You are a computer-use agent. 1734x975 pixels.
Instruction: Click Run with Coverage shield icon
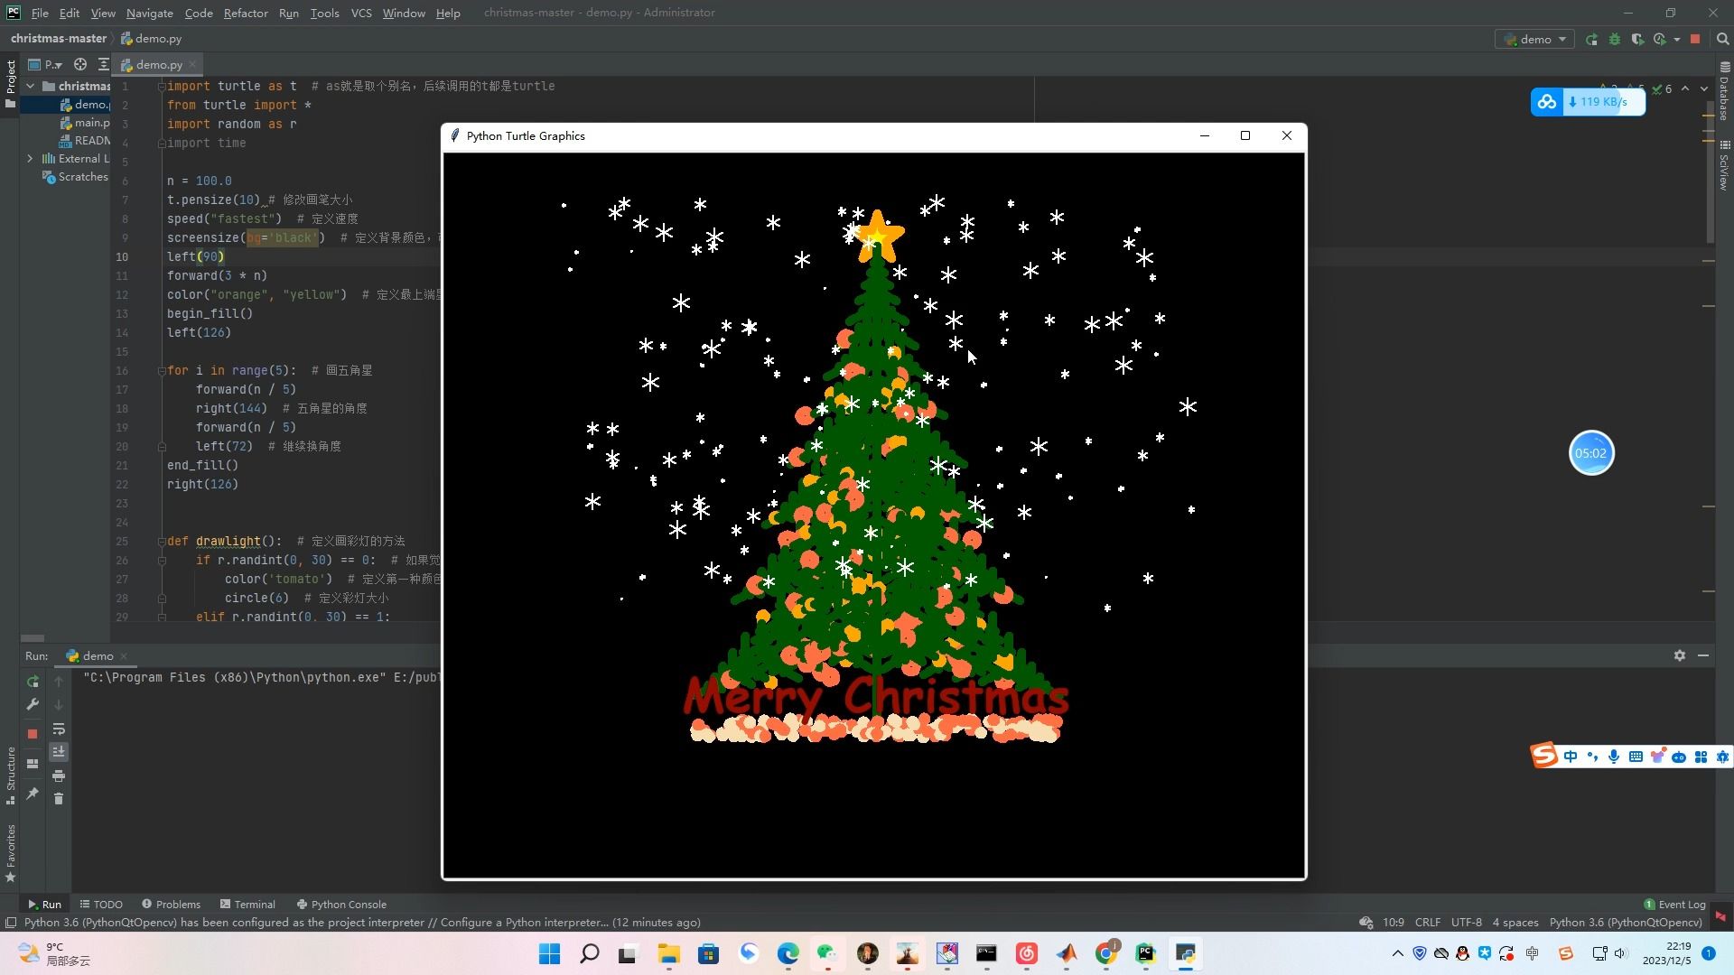1636,40
